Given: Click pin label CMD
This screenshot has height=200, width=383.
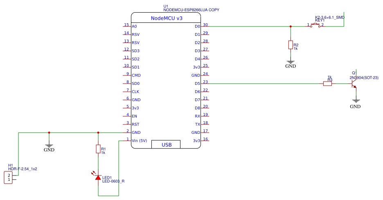Looking at the screenshot, I should coord(136,75).
